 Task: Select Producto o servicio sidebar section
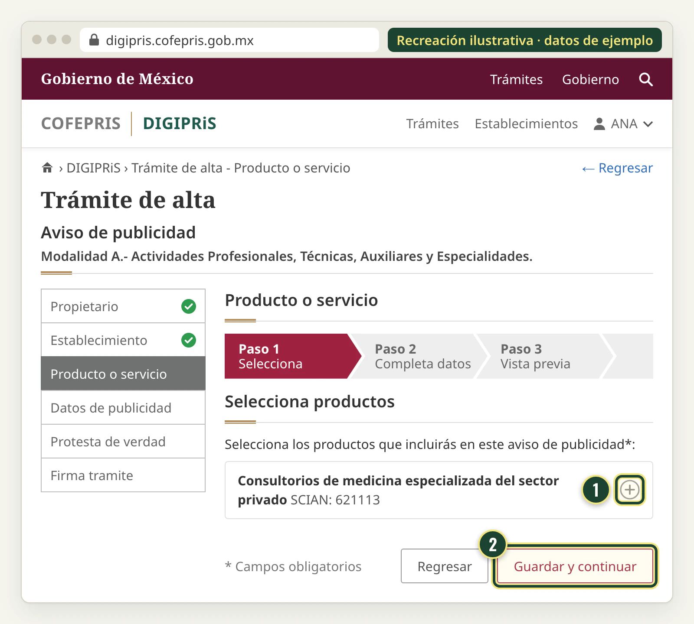[x=123, y=374]
